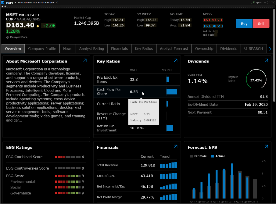
Task: Click the Delayed Data label
Action: [x=19, y=37]
